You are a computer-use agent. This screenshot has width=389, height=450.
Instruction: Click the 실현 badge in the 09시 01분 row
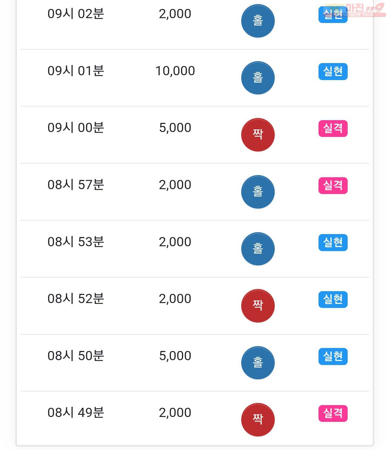(333, 71)
